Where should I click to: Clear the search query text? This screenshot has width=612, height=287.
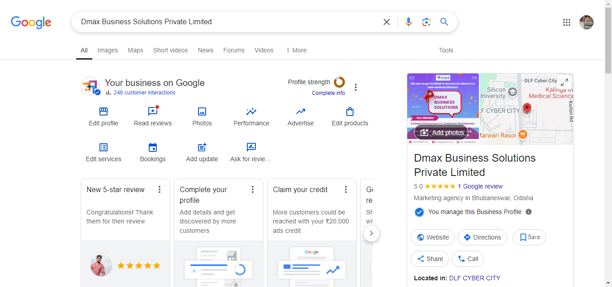387,22
